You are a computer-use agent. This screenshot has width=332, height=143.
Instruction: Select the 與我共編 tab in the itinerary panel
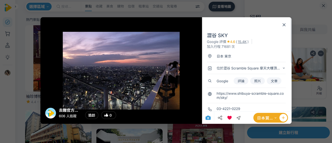coord(307,30)
